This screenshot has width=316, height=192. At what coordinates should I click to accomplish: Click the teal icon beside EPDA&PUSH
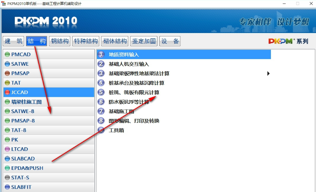[x=7, y=168]
